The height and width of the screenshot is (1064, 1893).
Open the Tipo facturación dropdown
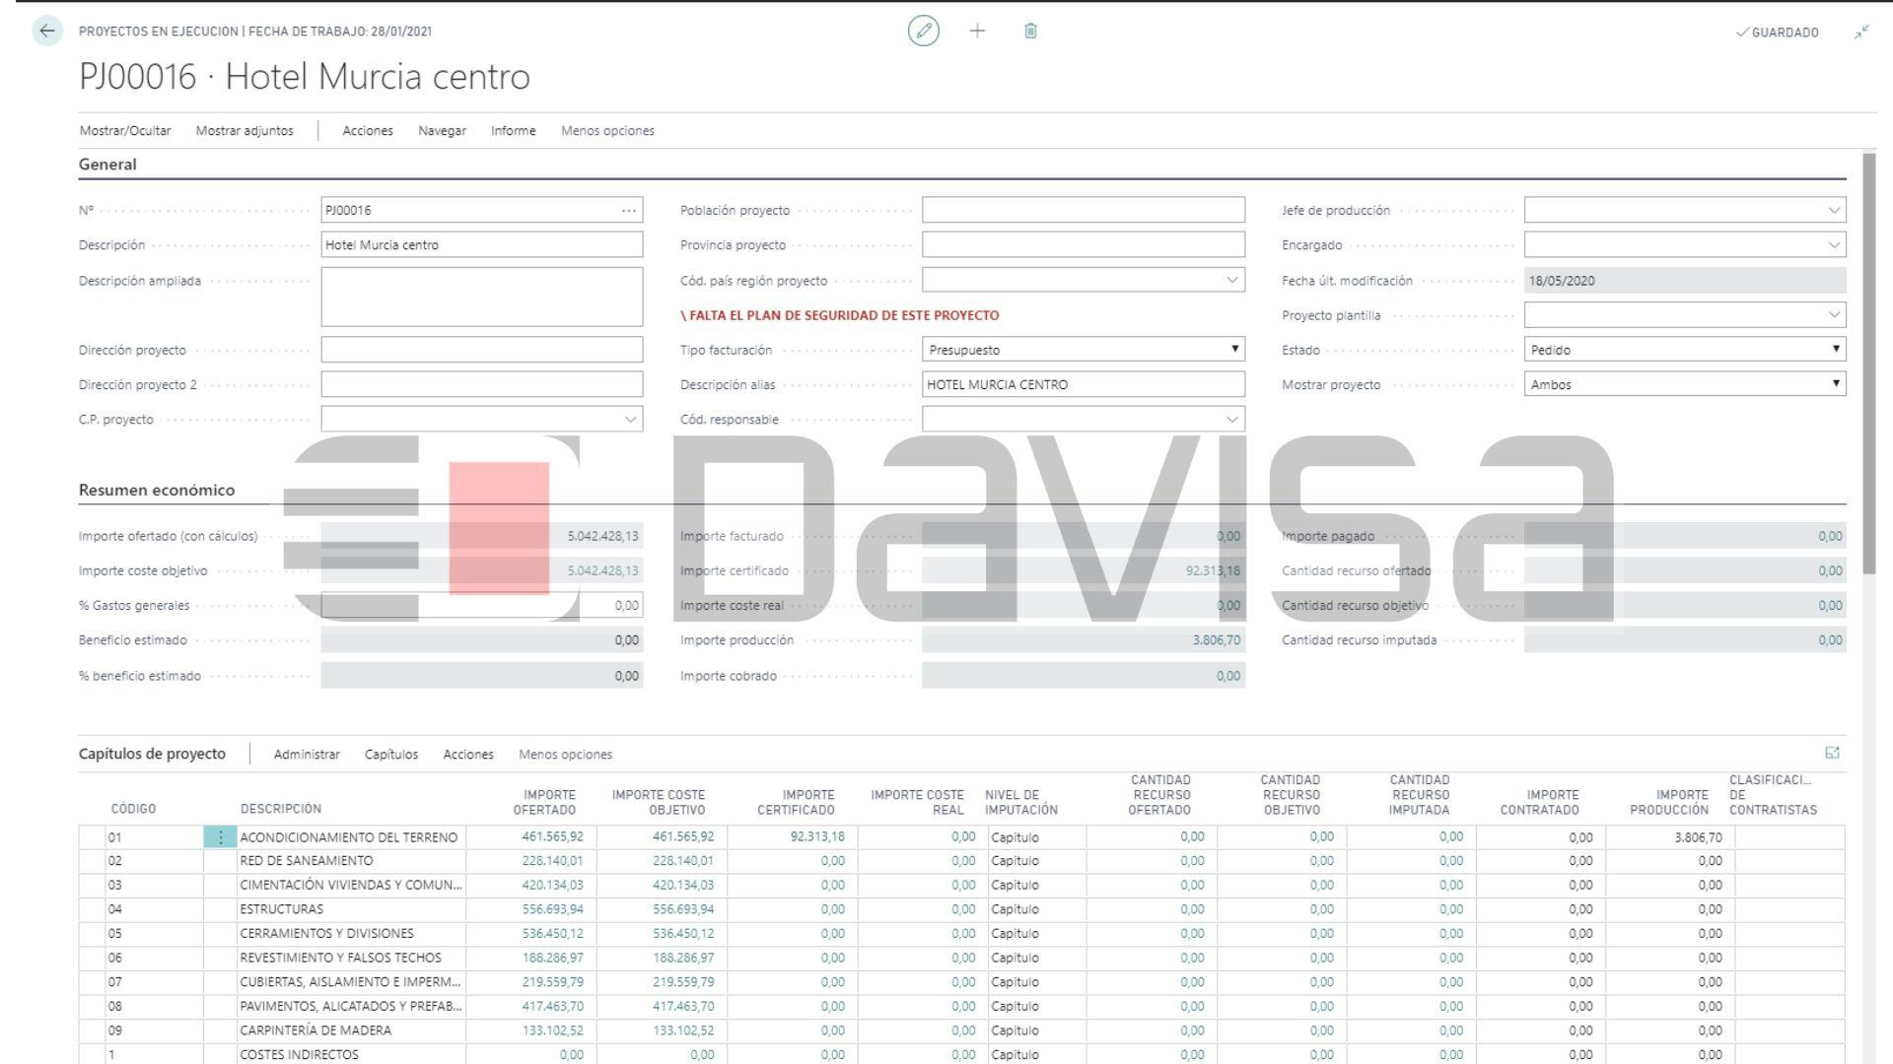click(x=1084, y=350)
